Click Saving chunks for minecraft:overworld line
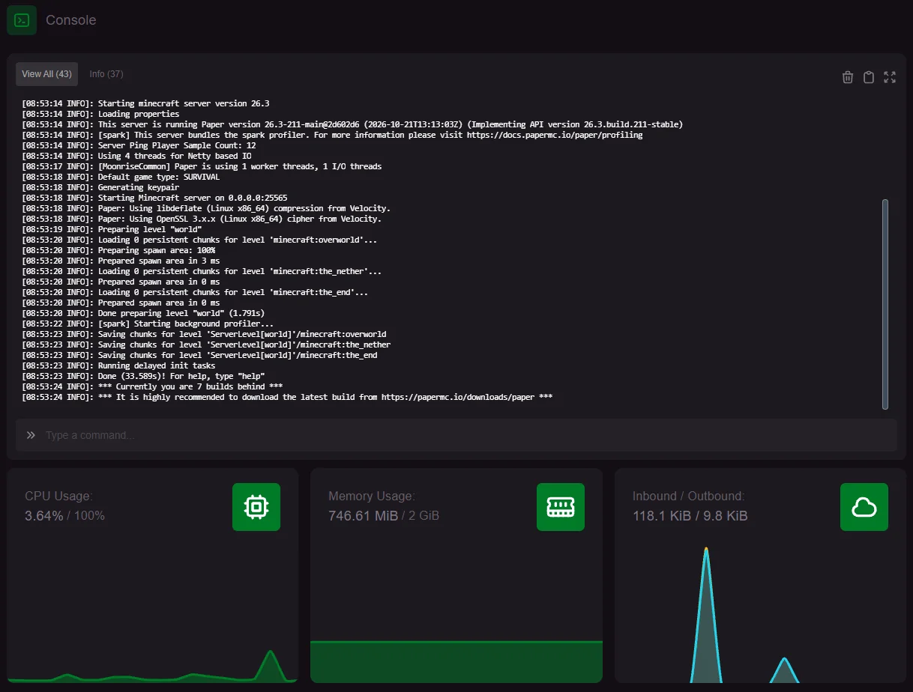Viewport: 913px width, 692px height. click(205, 334)
